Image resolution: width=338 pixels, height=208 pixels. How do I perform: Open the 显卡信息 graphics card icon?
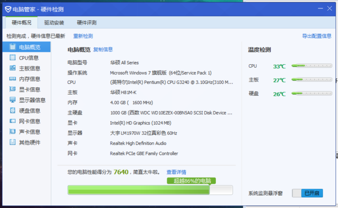pyautogui.click(x=13, y=89)
